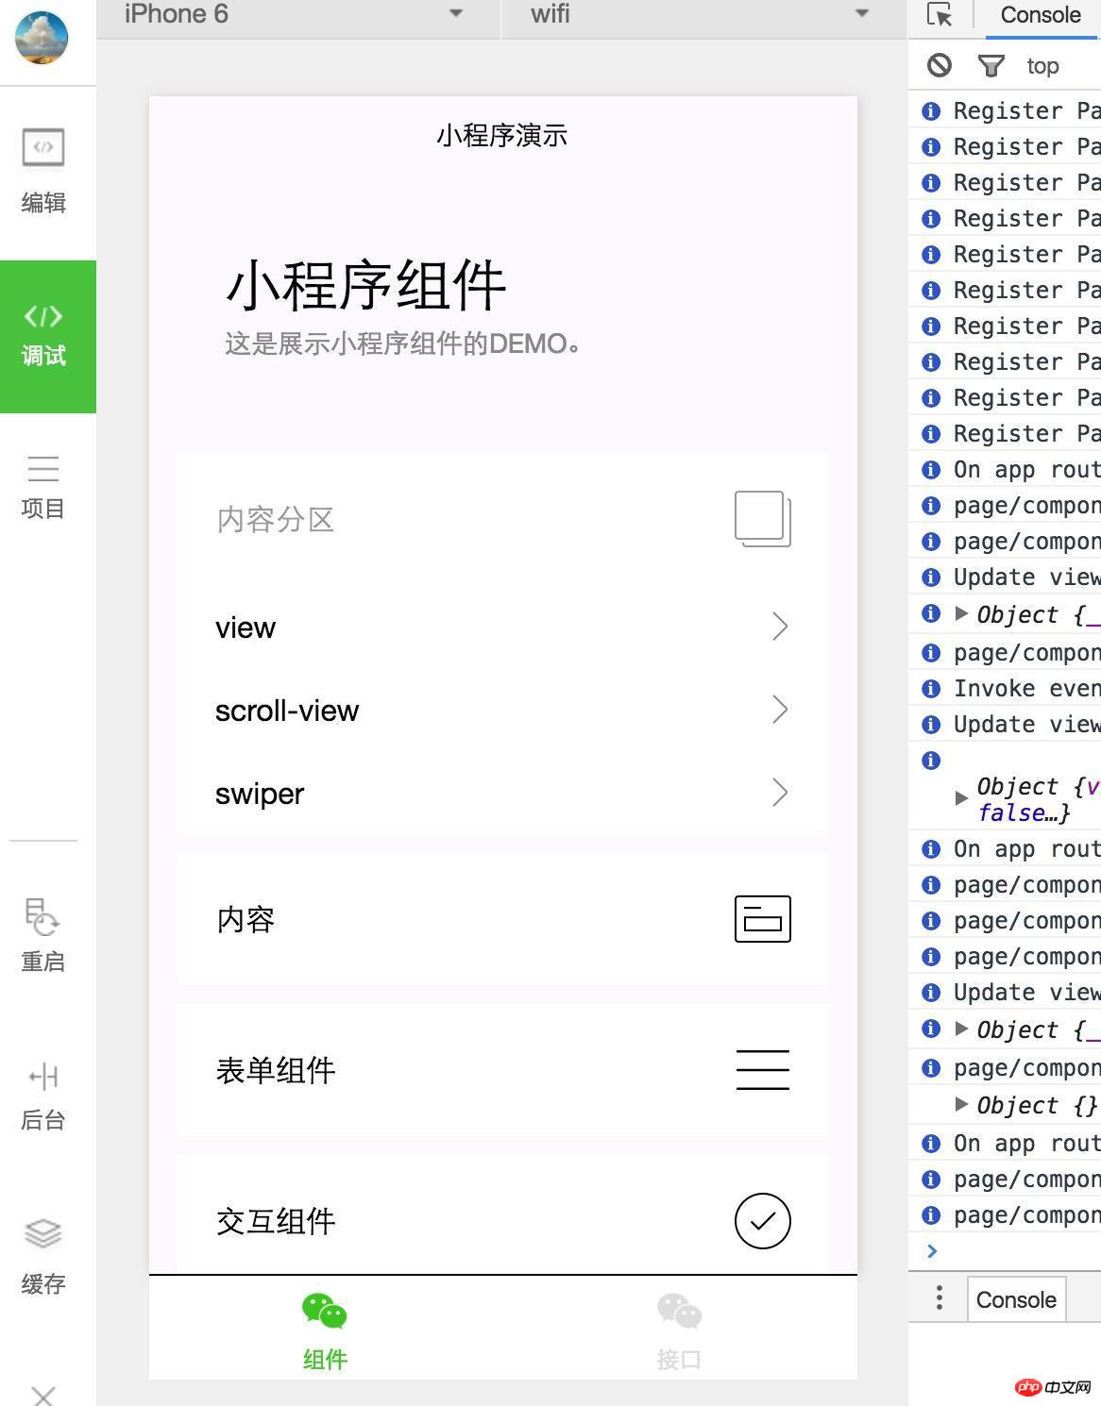Expand an Object entry in the console
Viewport: 1101px width, 1406px height.
(x=961, y=614)
